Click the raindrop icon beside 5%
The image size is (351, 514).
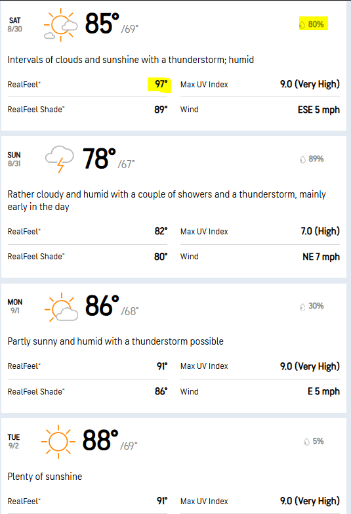tap(306, 442)
